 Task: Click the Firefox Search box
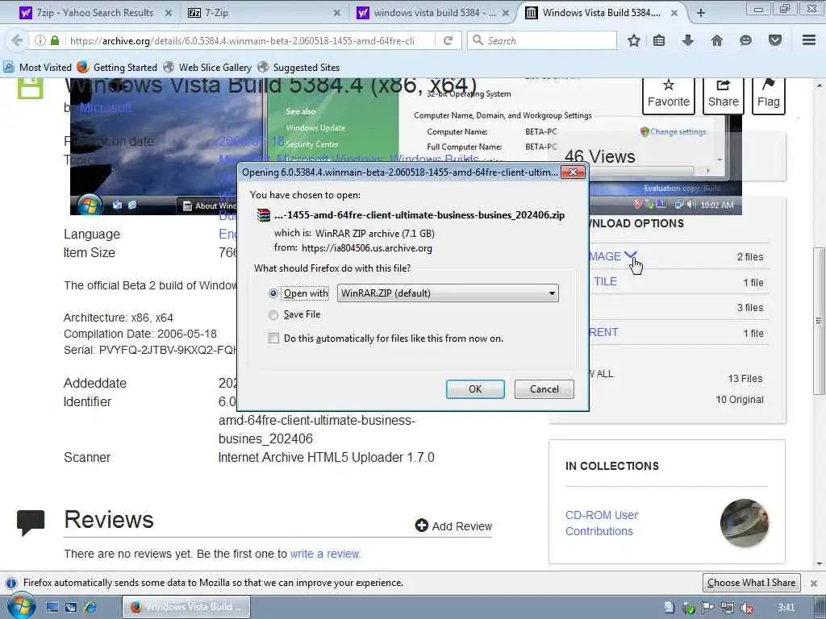pos(542,40)
